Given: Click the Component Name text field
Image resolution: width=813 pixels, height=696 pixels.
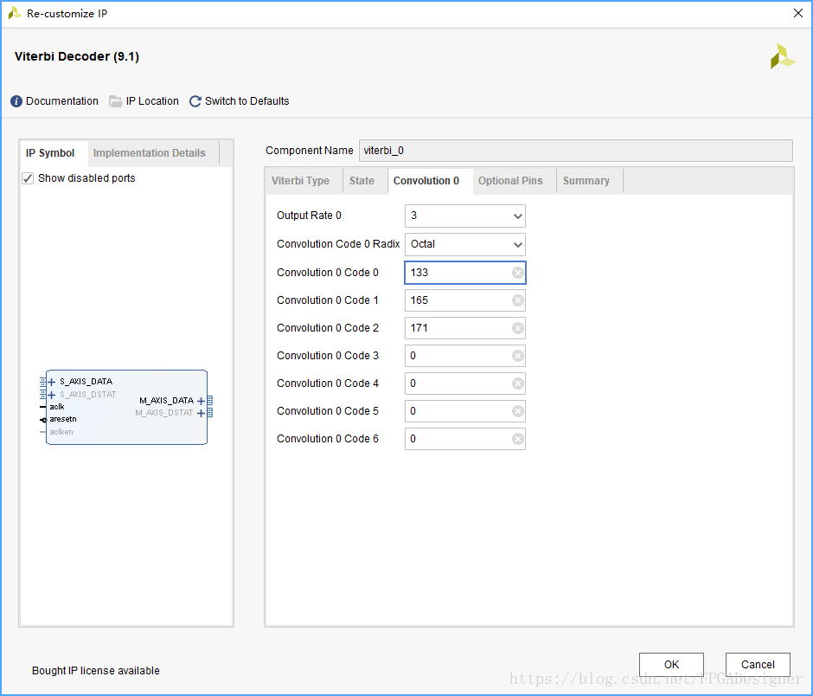Looking at the screenshot, I should point(575,151).
